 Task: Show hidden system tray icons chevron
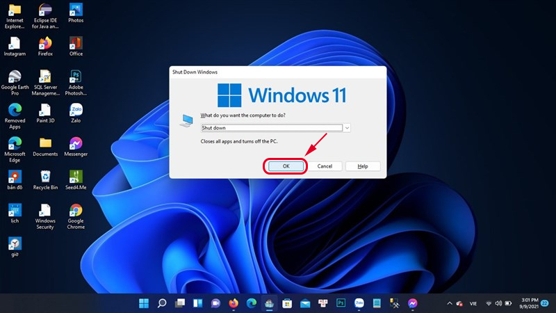click(450, 303)
